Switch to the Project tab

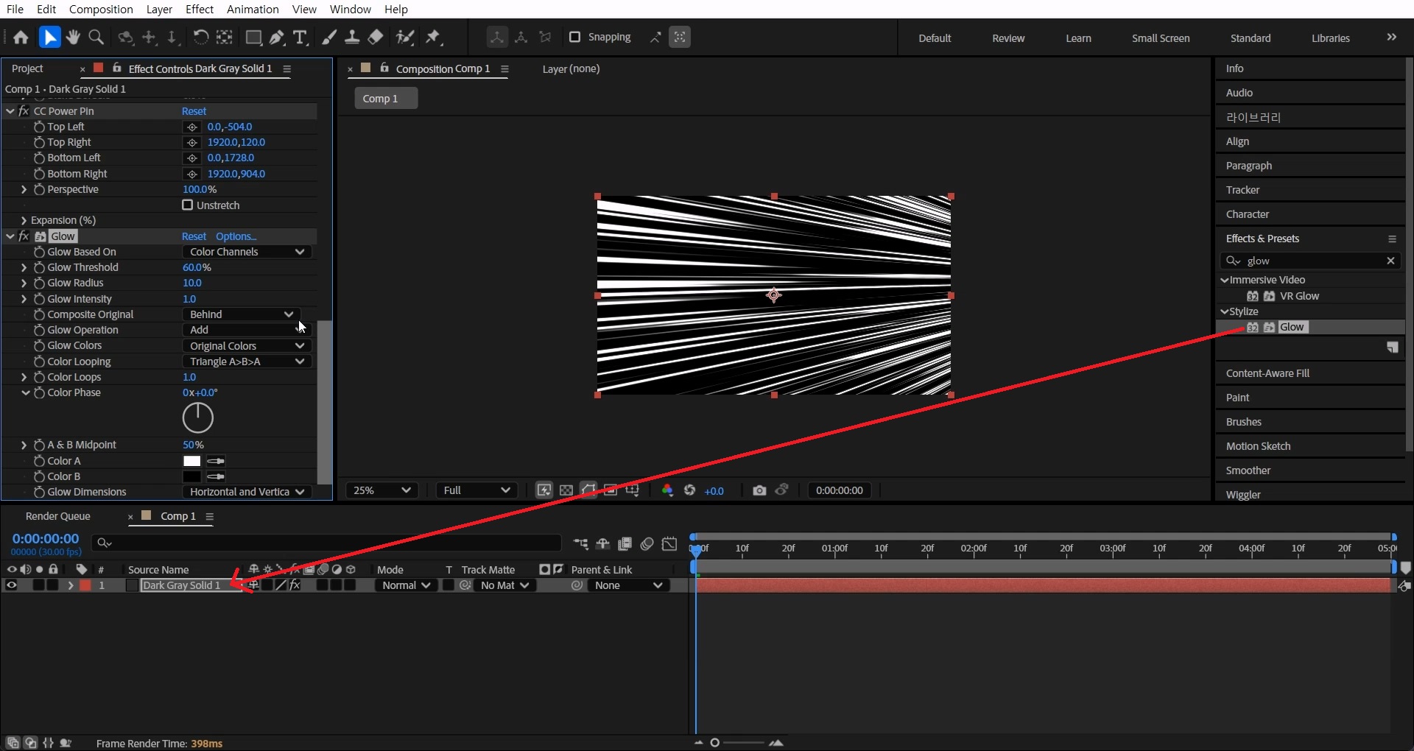(27, 68)
